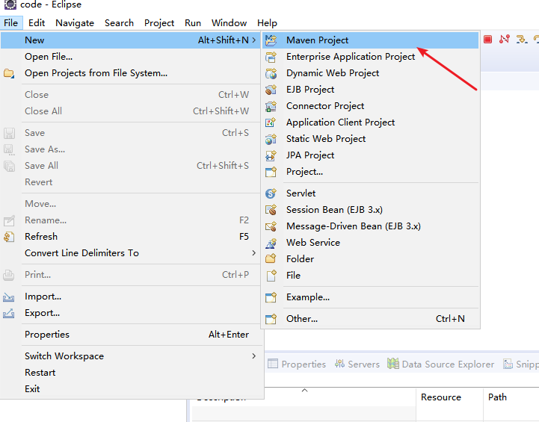Select Refresh in the File menu
This screenshot has width=539, height=422.
[x=130, y=237]
